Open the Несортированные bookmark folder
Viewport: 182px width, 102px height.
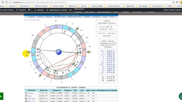[113, 6]
